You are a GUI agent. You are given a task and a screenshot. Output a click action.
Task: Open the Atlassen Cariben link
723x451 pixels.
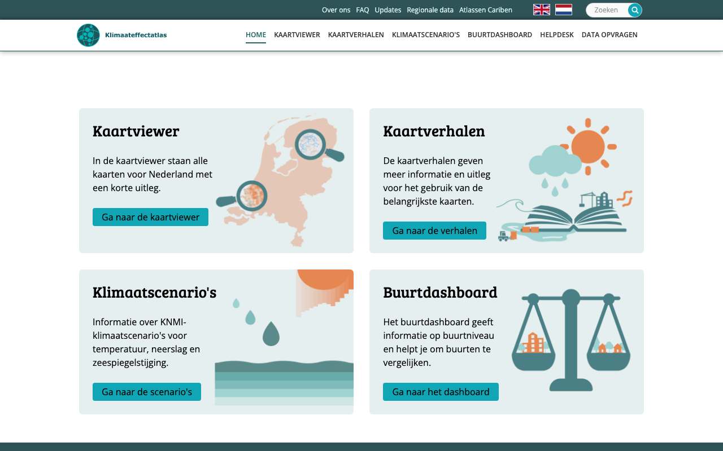coord(486,10)
